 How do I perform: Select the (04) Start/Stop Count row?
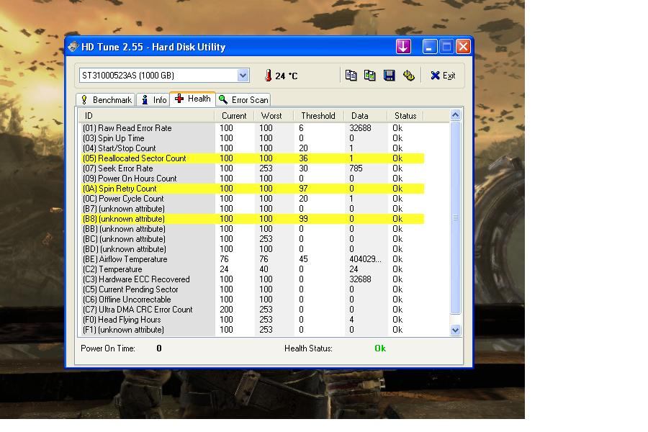tap(252, 148)
